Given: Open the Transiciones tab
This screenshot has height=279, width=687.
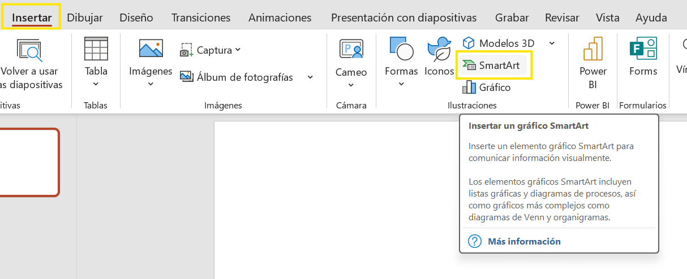Looking at the screenshot, I should click(201, 18).
